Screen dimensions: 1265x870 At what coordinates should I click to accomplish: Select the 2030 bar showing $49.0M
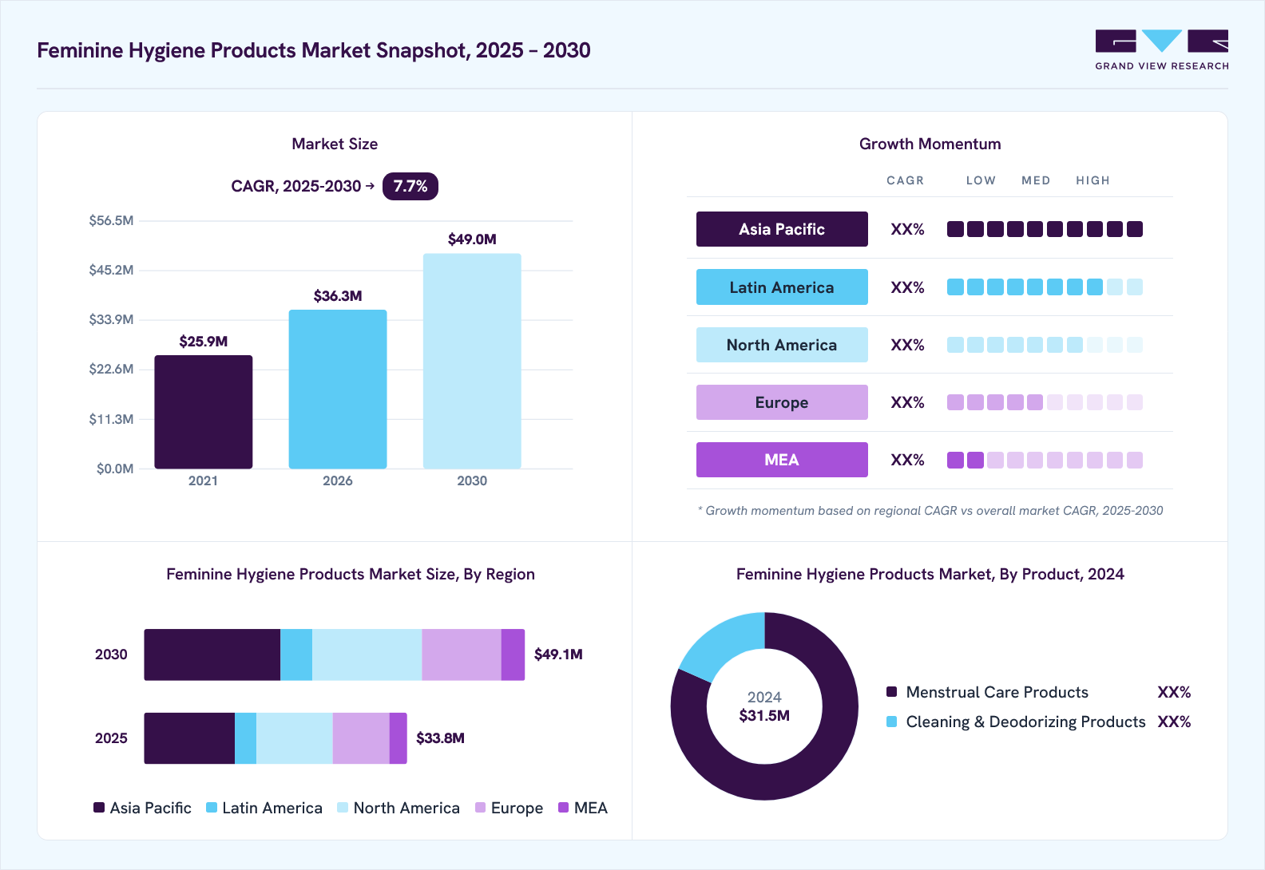[472, 362]
